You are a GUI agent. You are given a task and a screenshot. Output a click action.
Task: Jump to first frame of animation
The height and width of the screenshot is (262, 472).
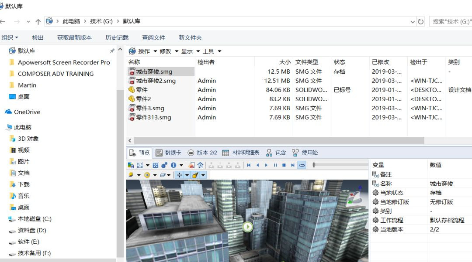point(249,165)
